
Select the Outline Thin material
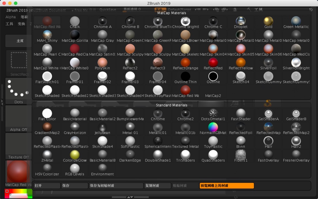(185, 76)
